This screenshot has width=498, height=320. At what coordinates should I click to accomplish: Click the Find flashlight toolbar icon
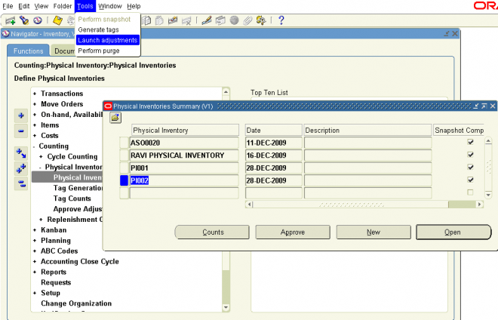pos(24,20)
